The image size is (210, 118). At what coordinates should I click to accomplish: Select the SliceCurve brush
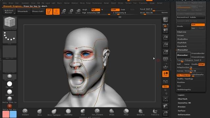click(140, 112)
